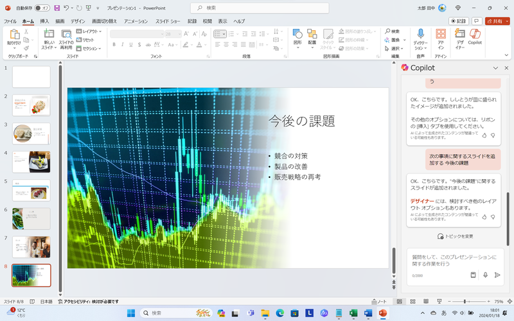Open the レイアウト layout dropdown
The width and height of the screenshot is (514, 321).
click(89, 31)
